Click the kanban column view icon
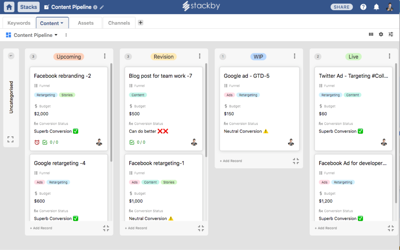Screen dimensions: 400x250 pos(371,34)
